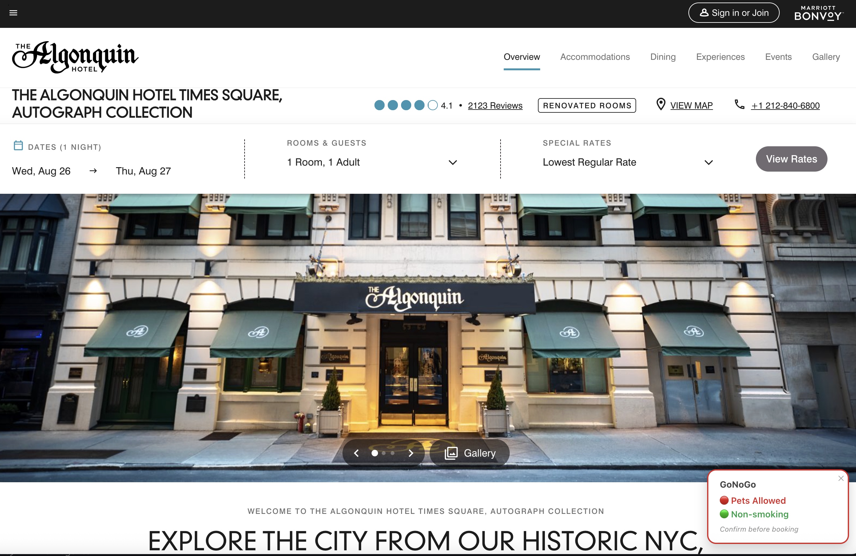Open the Experiences tab
The width and height of the screenshot is (856, 556).
tap(720, 57)
